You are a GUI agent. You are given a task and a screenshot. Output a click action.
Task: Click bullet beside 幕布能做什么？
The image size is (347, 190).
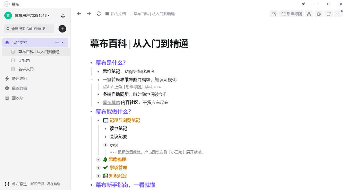[91, 112]
